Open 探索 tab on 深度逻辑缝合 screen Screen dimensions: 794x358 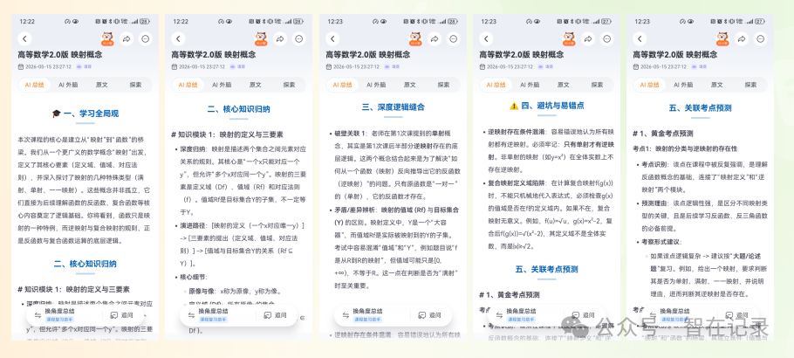click(443, 85)
